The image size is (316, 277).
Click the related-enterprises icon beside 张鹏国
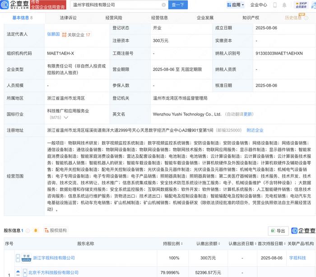[x=64, y=35]
